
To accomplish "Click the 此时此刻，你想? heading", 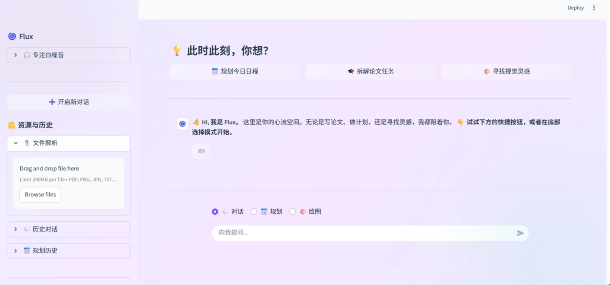I will (x=228, y=50).
